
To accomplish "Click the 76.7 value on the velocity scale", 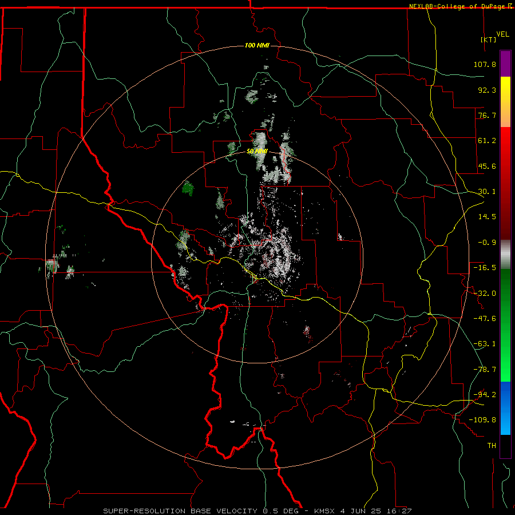I will 487,115.
